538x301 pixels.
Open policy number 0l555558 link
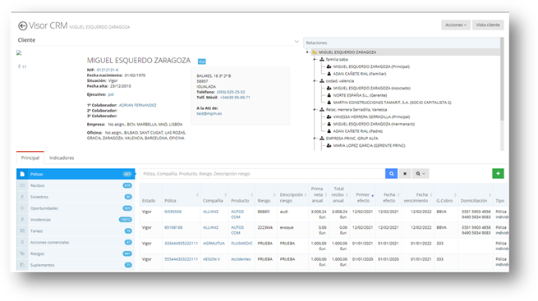point(172,212)
